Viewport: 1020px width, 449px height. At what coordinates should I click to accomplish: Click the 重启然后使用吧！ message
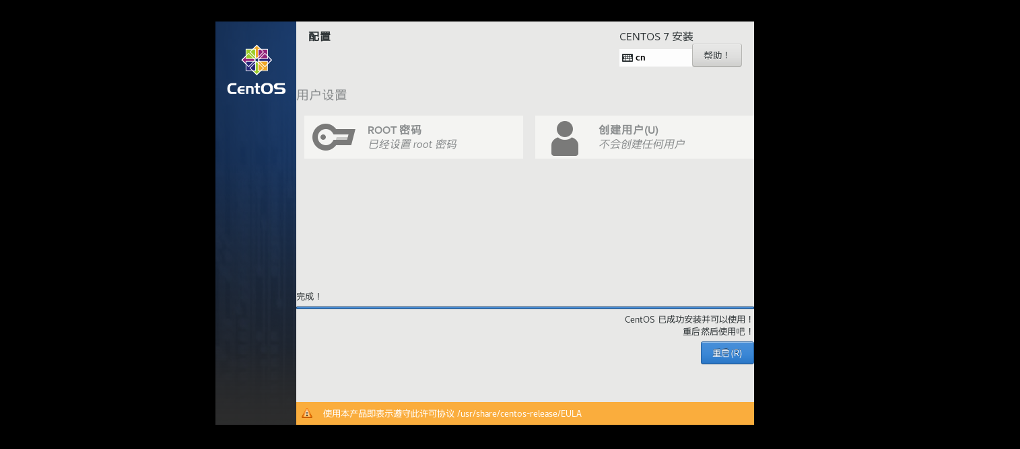[718, 331]
